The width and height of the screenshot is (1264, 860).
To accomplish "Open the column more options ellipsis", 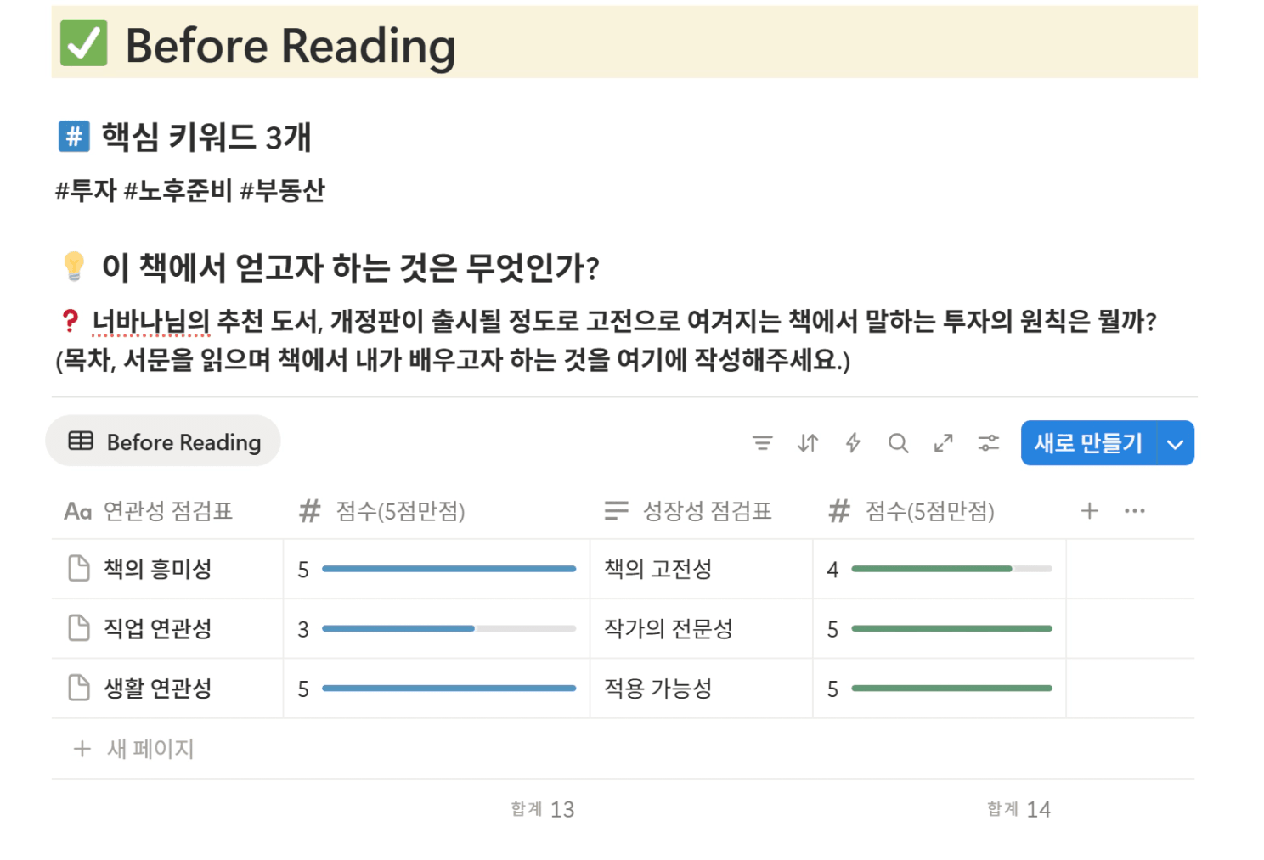I will pos(1134,511).
